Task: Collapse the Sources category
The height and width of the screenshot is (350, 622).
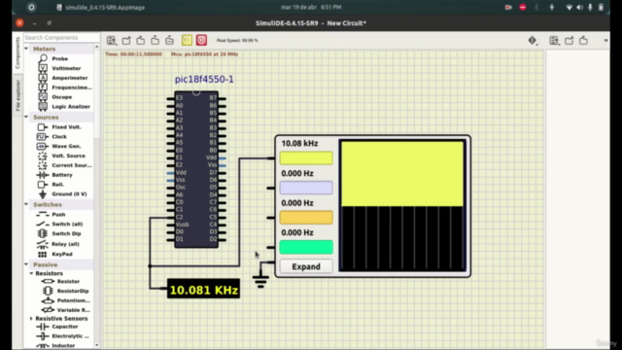Action: pyautogui.click(x=26, y=117)
